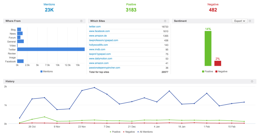Click the 23K Mentions total at top
Screen dimensions: 260x139
point(49,10)
